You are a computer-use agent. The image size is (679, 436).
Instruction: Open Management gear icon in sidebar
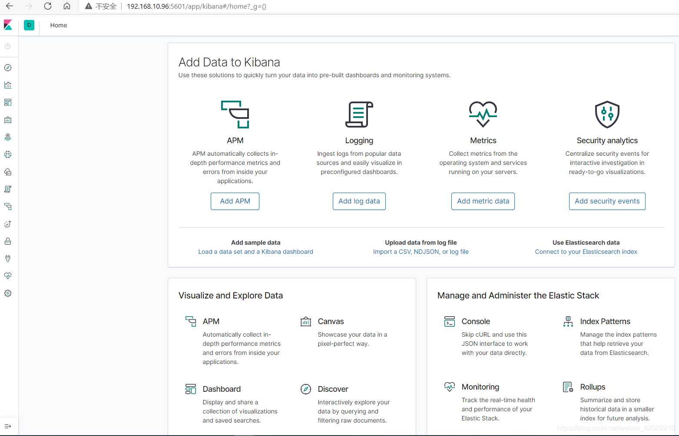[8, 293]
